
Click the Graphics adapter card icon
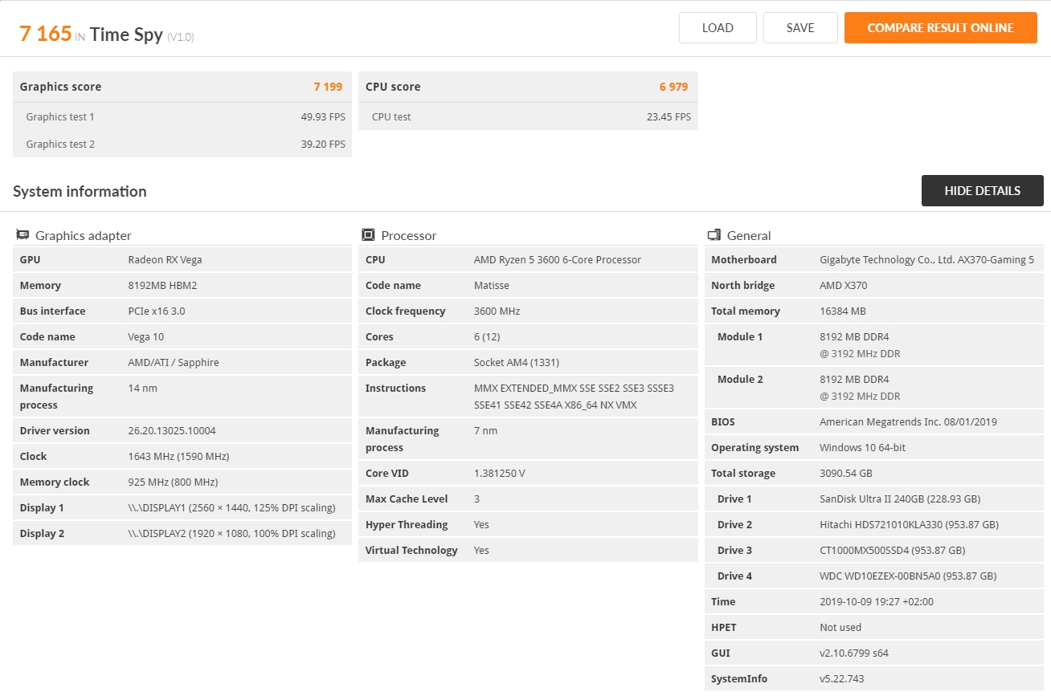tap(22, 235)
